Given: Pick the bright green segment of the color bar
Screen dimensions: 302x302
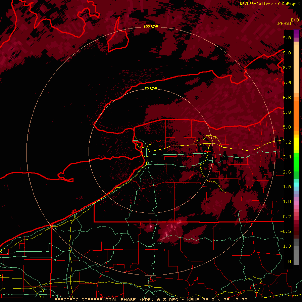Looking at the screenshot, I should click(296, 162).
